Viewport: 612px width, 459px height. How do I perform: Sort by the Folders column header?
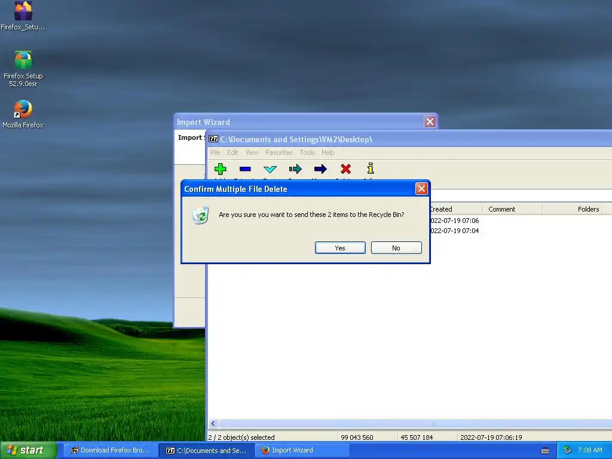pos(573,209)
